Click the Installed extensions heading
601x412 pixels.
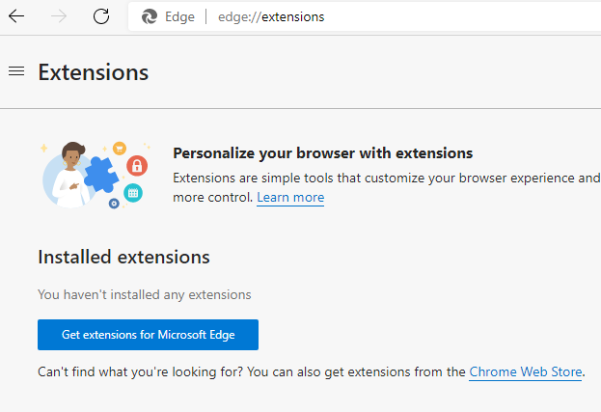(x=123, y=258)
